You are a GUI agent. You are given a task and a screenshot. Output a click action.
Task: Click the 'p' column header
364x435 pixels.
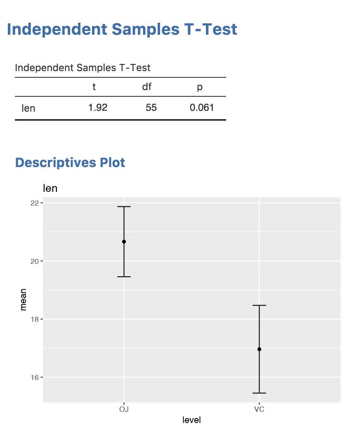point(200,87)
